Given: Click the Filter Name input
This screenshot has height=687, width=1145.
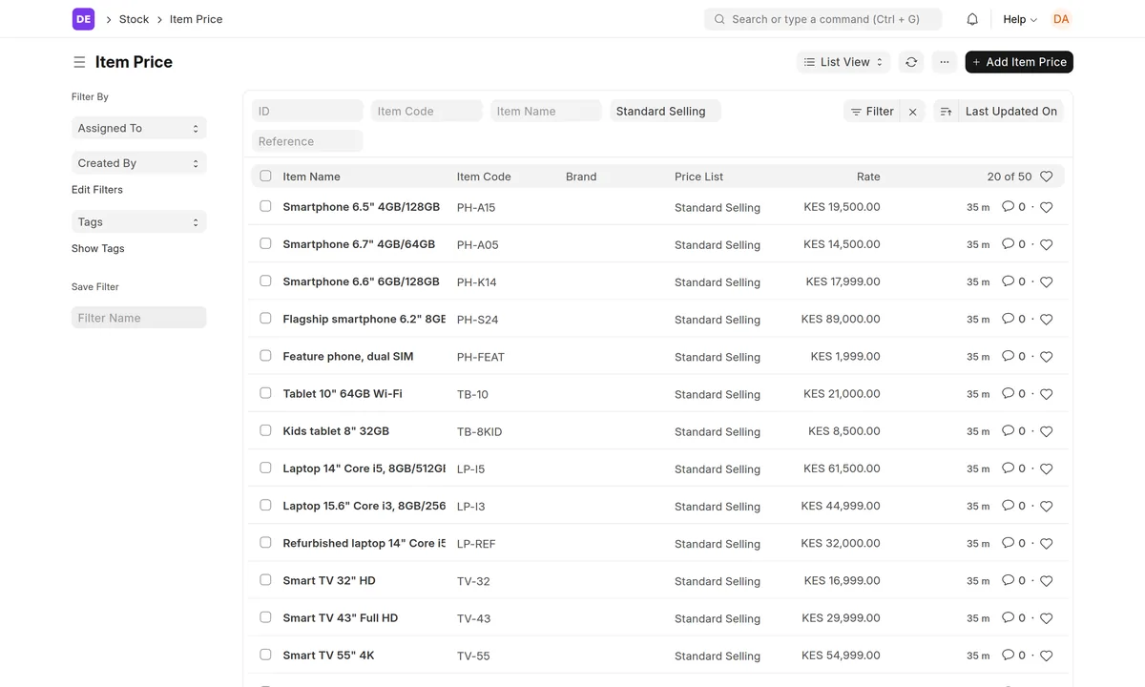Looking at the screenshot, I should coord(139,318).
